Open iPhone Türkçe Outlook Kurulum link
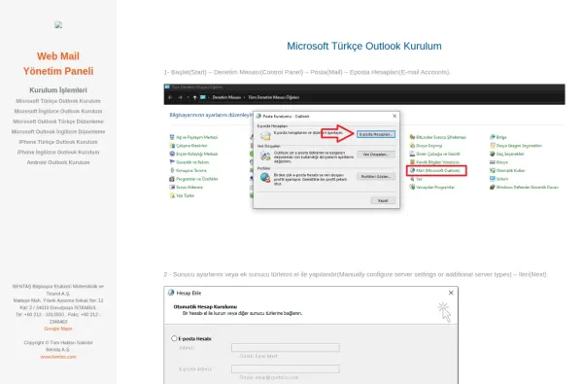Screen dimensions: 583x384 point(58,142)
